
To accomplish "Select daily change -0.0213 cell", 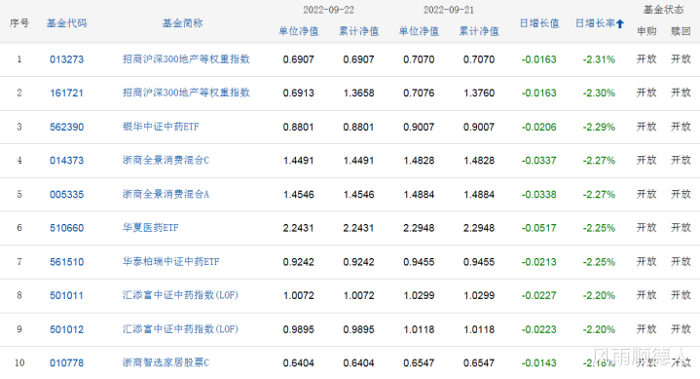I will 538,262.
